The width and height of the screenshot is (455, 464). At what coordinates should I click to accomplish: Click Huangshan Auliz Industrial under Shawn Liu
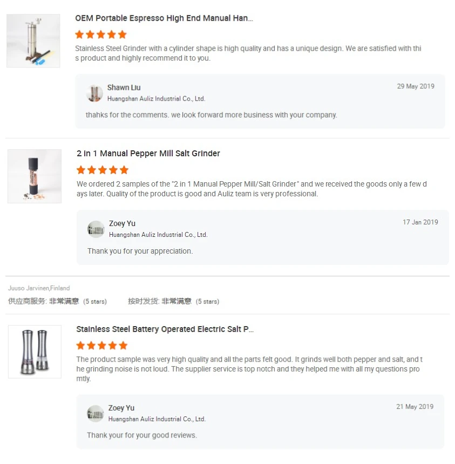point(156,99)
